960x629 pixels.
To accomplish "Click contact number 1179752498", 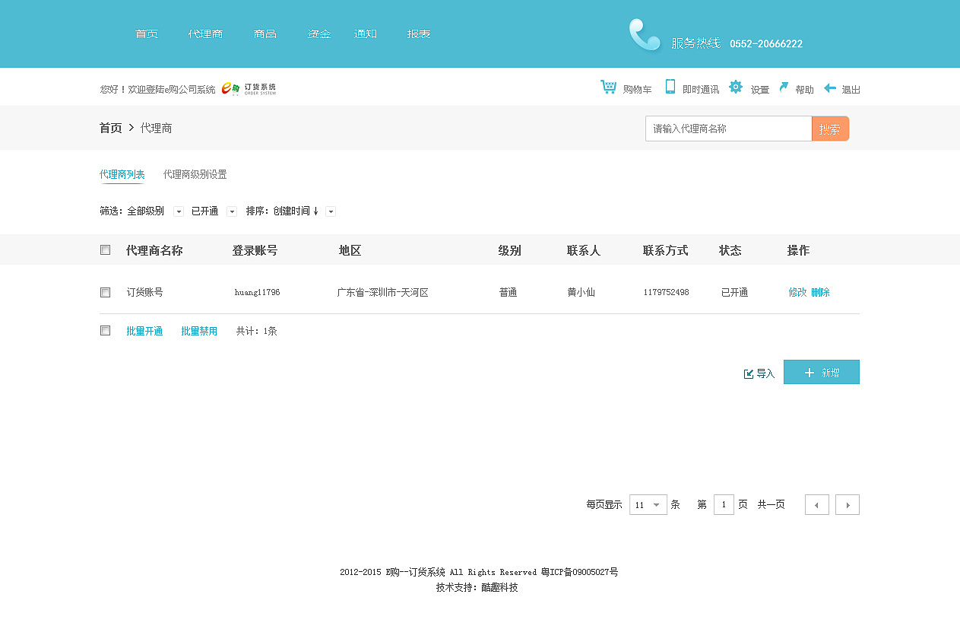I will [666, 293].
